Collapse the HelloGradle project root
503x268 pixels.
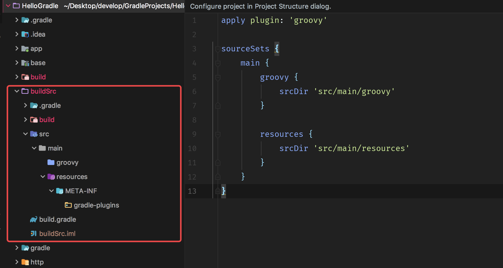tap(8, 6)
